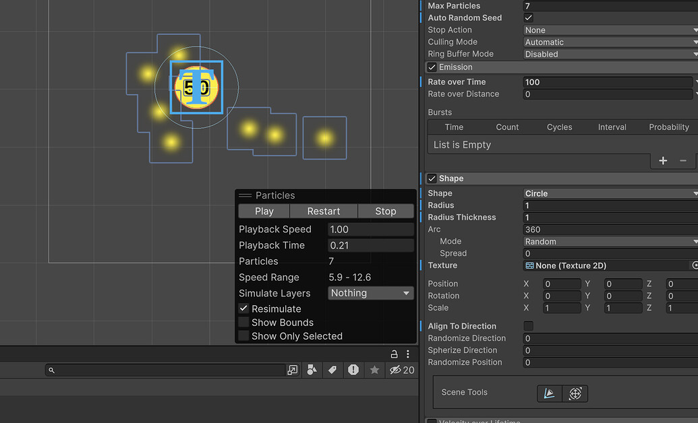Click the hidden objects eye icon showing 20
Viewport: 698px width, 423px height.
pos(395,370)
